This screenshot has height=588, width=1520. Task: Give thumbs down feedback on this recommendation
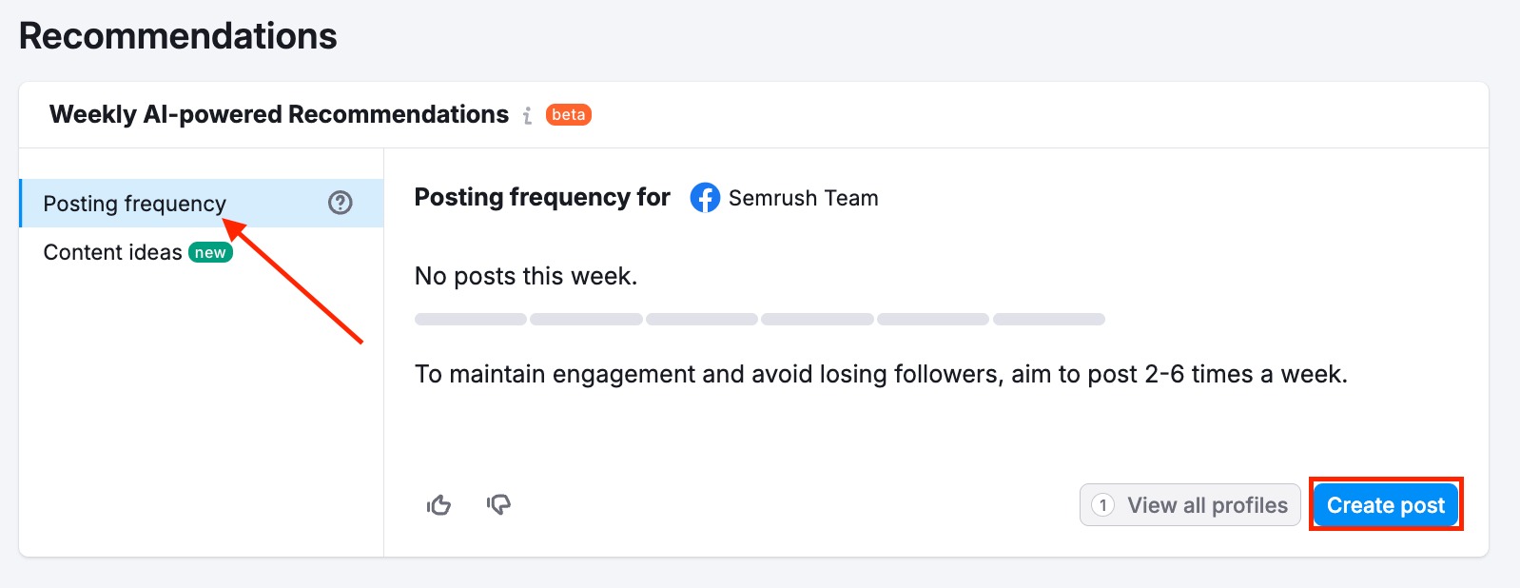click(497, 504)
